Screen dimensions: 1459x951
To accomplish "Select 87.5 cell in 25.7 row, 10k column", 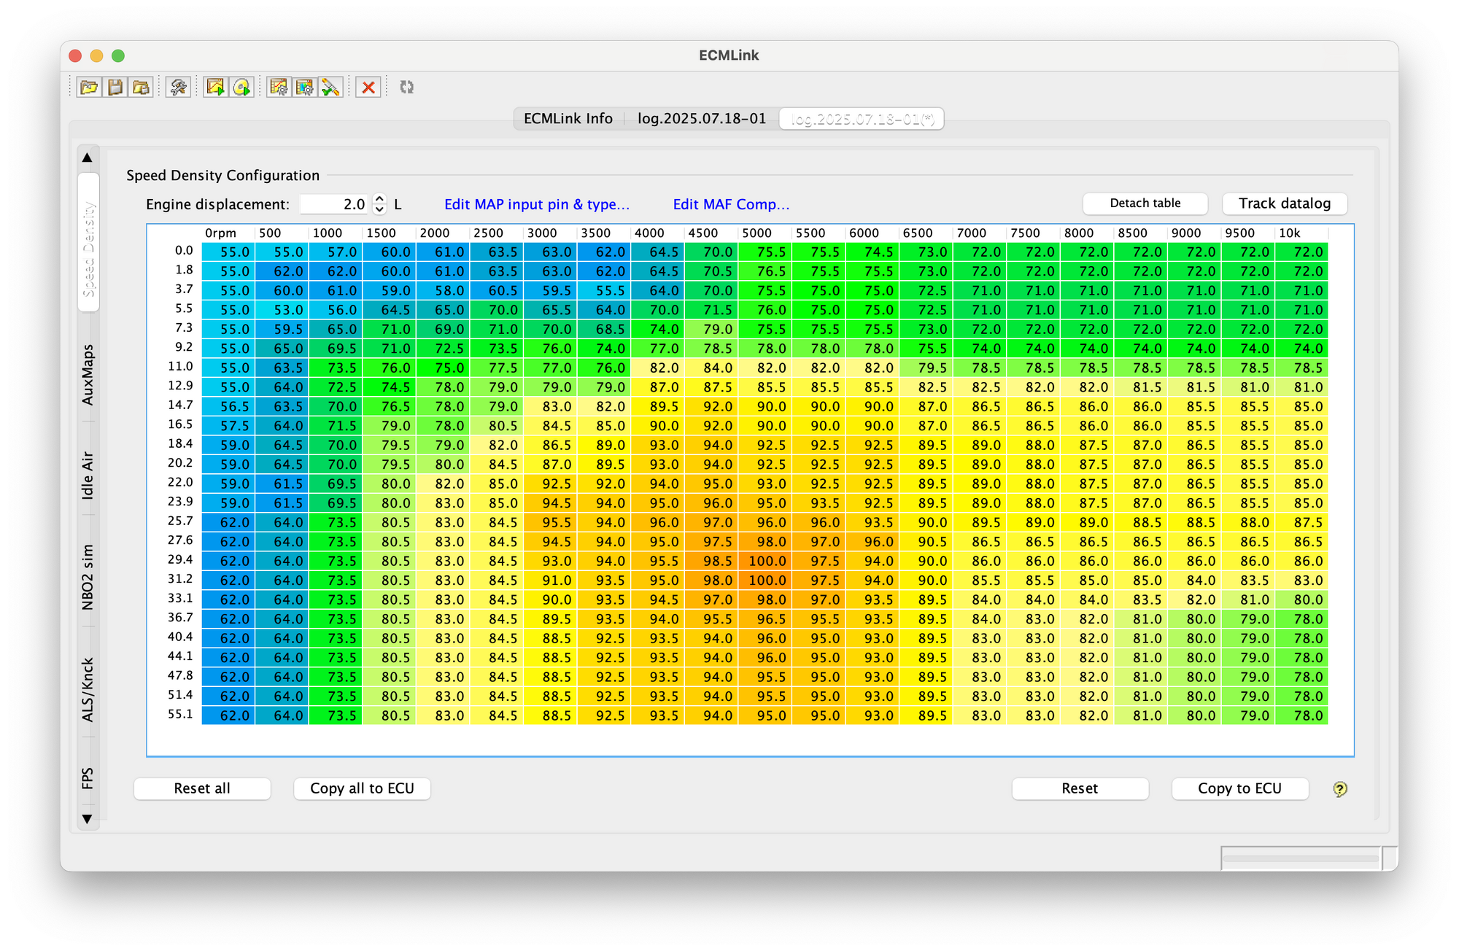I will pos(1302,522).
